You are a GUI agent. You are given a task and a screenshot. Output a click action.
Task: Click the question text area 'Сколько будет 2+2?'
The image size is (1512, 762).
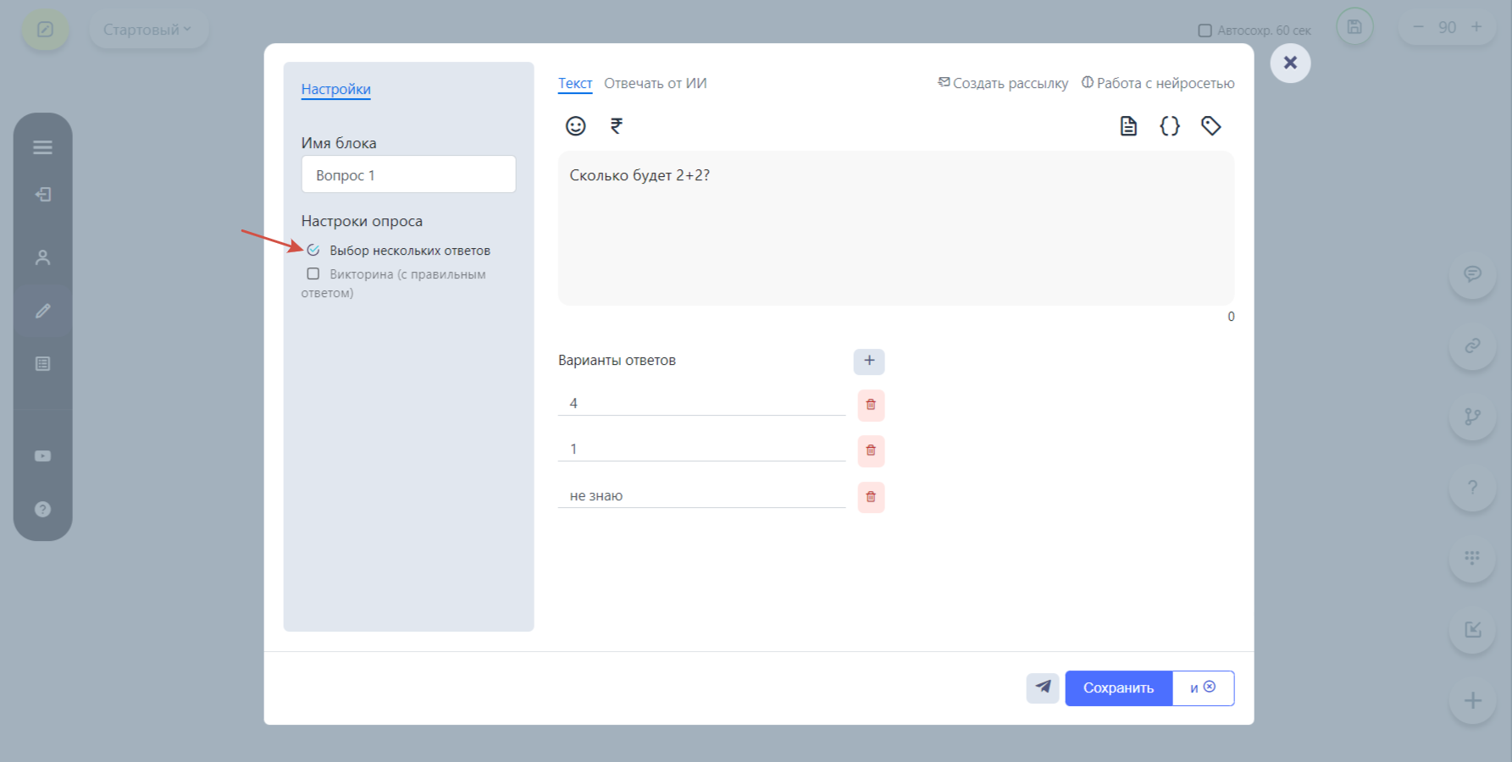[896, 229]
